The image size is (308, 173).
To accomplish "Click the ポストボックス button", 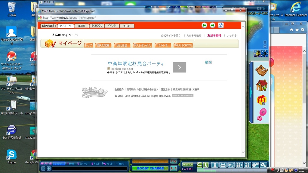I will [142, 45].
